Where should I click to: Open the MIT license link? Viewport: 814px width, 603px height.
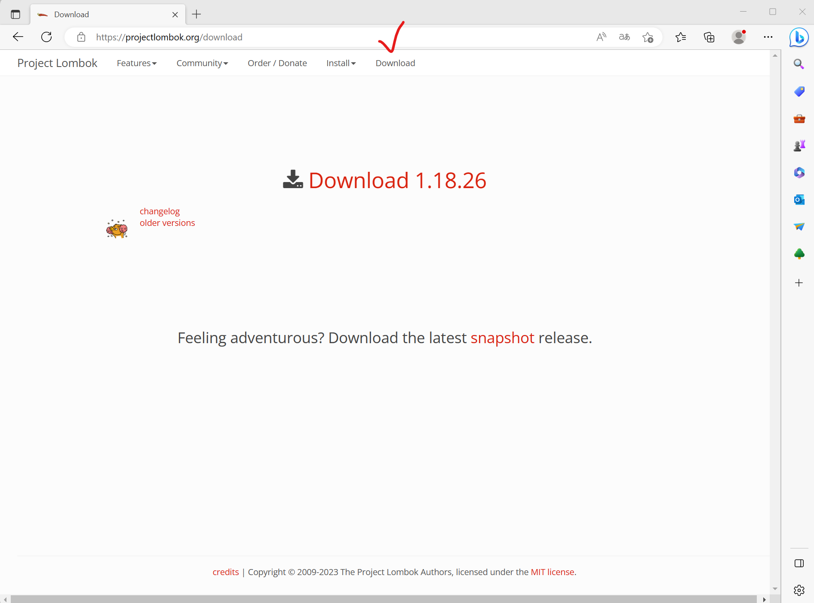coord(553,572)
